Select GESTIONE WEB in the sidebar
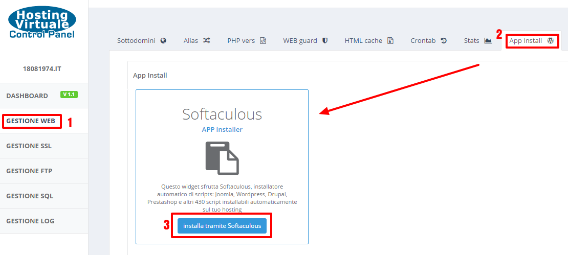The image size is (568, 255). coord(44,121)
